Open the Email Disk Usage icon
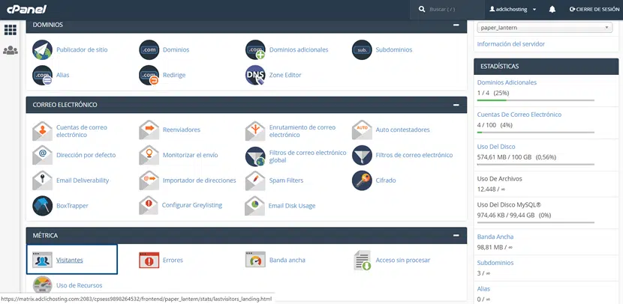This screenshot has width=623, height=304. click(x=256, y=205)
